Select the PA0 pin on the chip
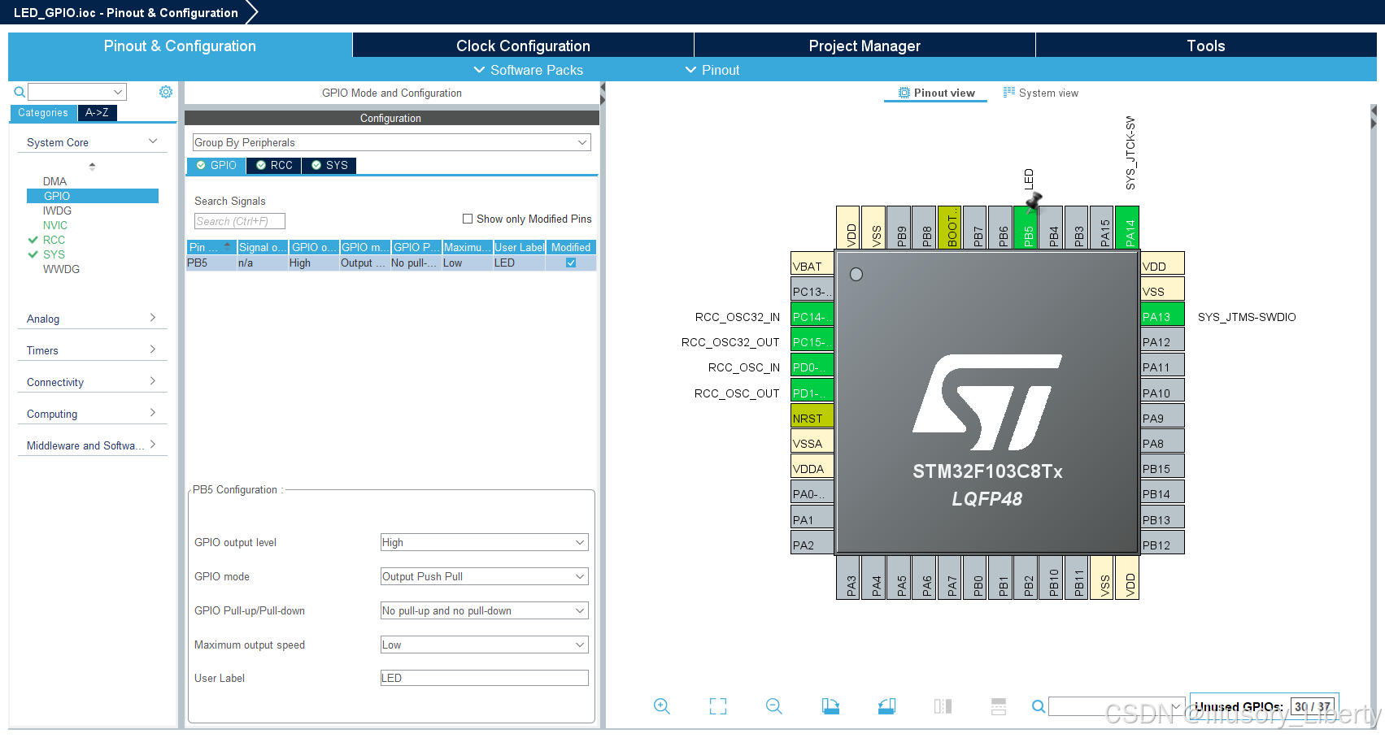The width and height of the screenshot is (1385, 738). point(812,493)
